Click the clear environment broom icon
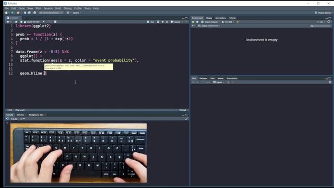 [237, 22]
